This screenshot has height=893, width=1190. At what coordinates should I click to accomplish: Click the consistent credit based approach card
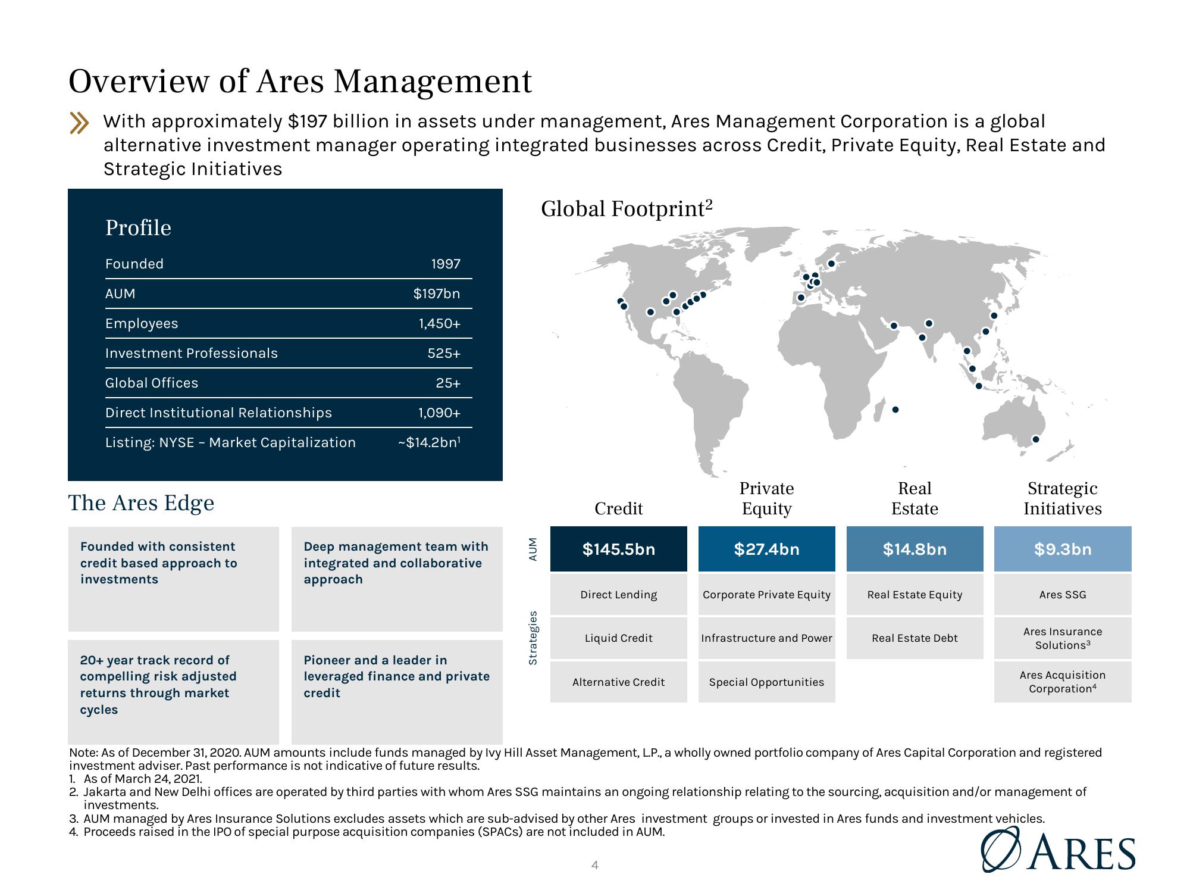pos(174,579)
